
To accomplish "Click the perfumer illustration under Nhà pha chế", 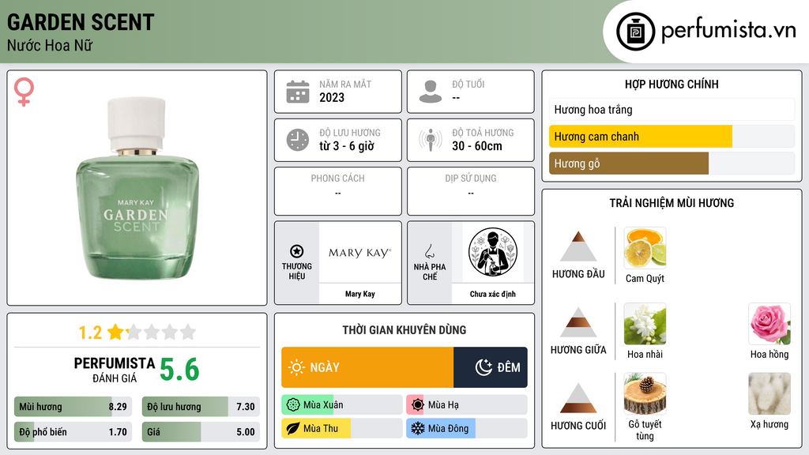I will (493, 252).
